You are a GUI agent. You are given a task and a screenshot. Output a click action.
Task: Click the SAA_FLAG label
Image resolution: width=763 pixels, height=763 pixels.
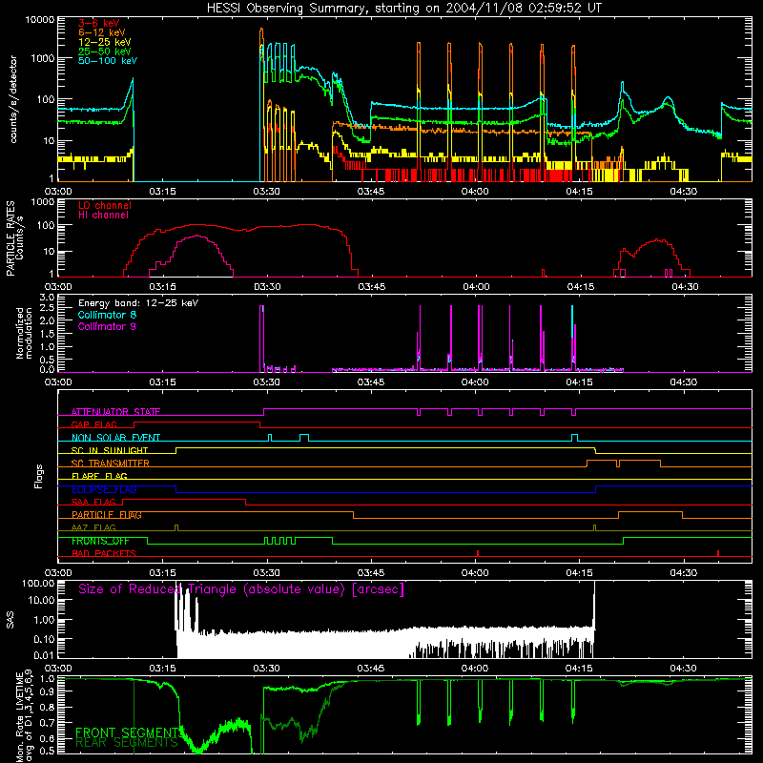93,502
